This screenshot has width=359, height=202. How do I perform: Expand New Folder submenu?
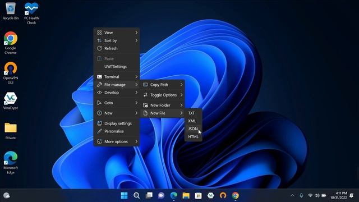163,105
